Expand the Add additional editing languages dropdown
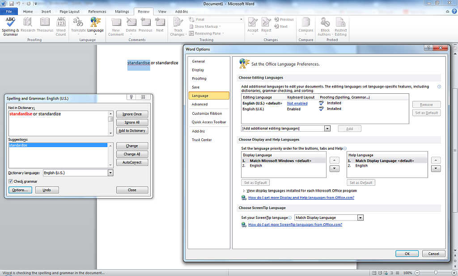458x276 pixels. point(327,129)
